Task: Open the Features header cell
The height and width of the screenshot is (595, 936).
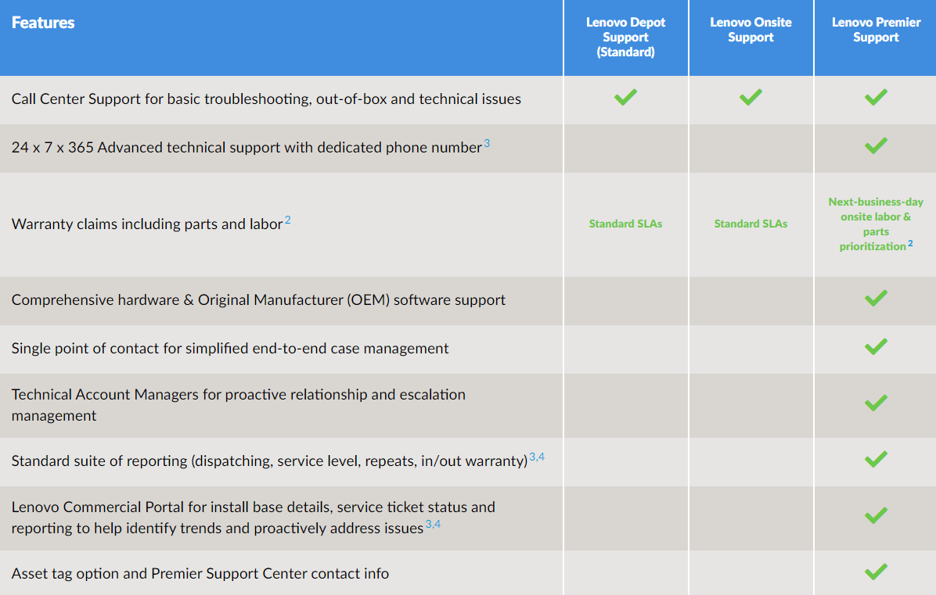Action: coord(43,23)
